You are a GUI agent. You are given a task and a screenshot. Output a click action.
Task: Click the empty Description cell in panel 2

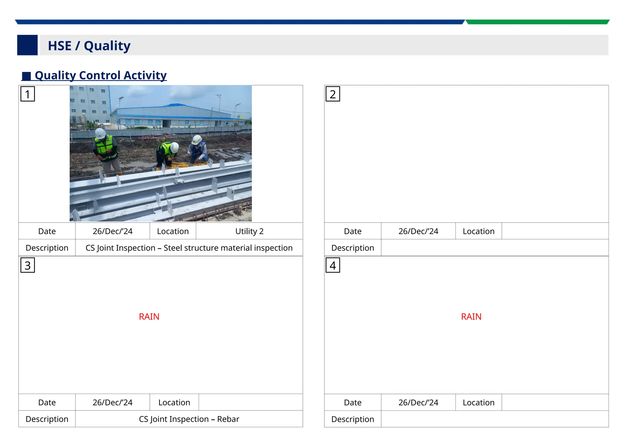(x=495, y=248)
